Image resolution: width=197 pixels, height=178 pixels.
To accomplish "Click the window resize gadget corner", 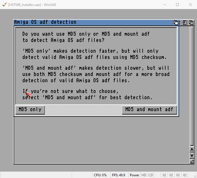I will [x=192, y=161].
